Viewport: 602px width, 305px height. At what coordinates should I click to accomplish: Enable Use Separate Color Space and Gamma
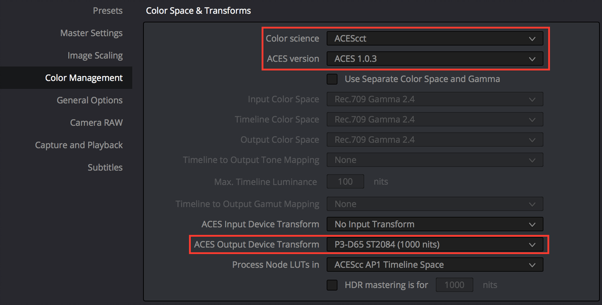(332, 79)
